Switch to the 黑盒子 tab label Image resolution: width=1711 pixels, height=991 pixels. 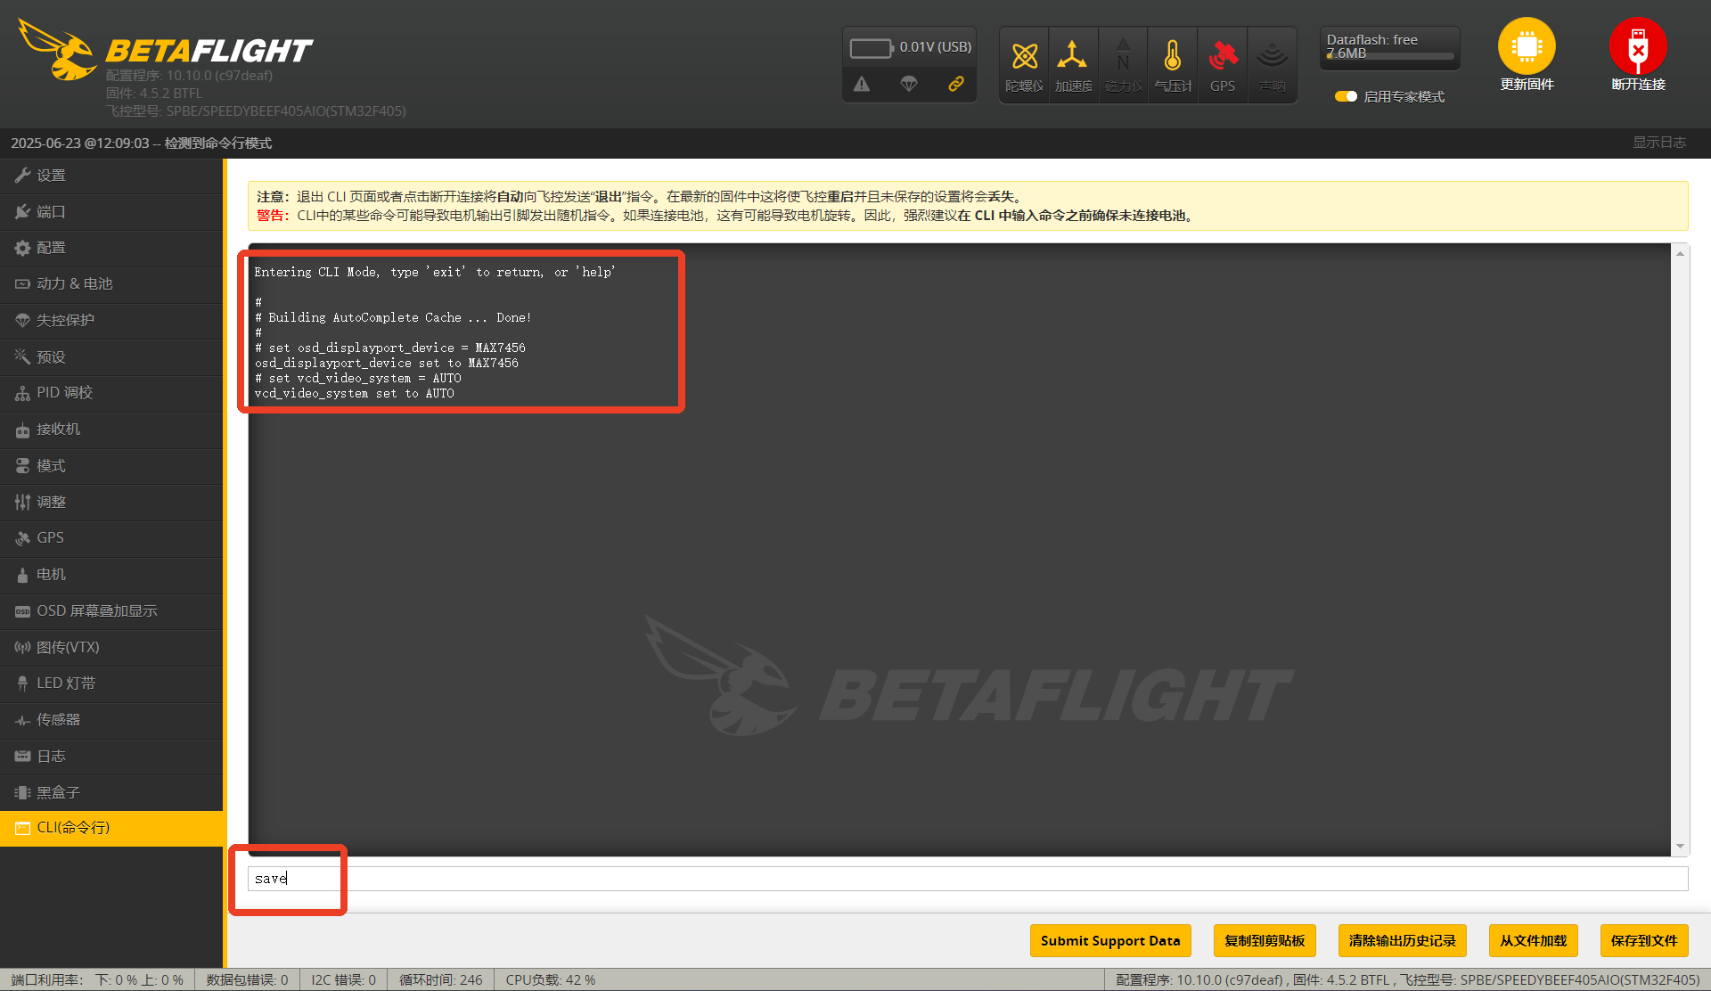[x=58, y=793]
